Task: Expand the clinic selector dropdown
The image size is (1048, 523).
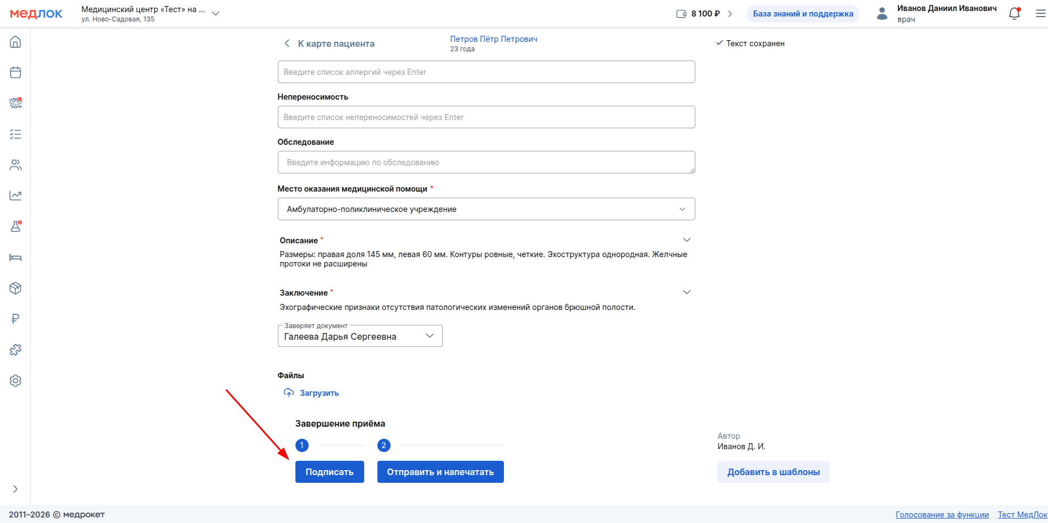Action: [216, 14]
